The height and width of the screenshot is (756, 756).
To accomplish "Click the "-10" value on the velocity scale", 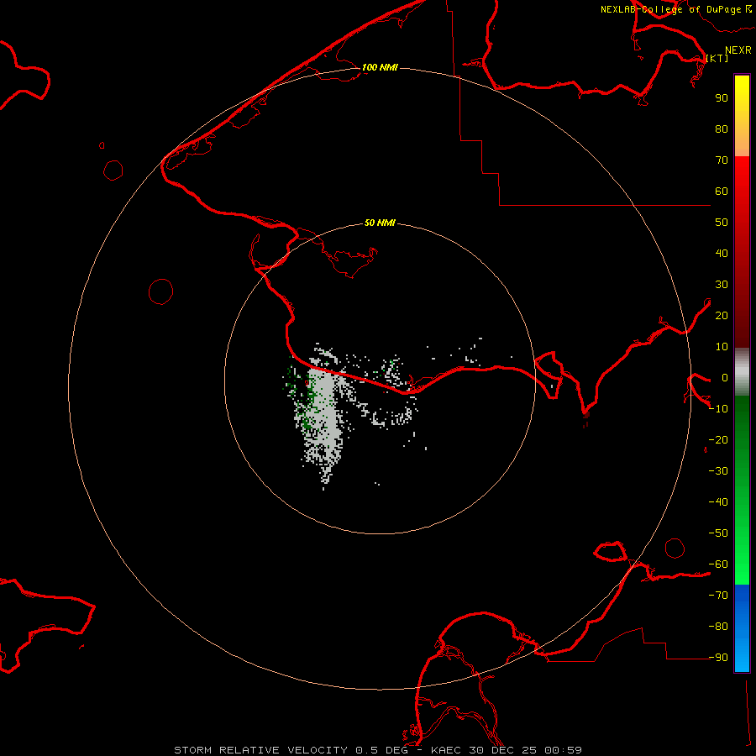I will pos(718,409).
